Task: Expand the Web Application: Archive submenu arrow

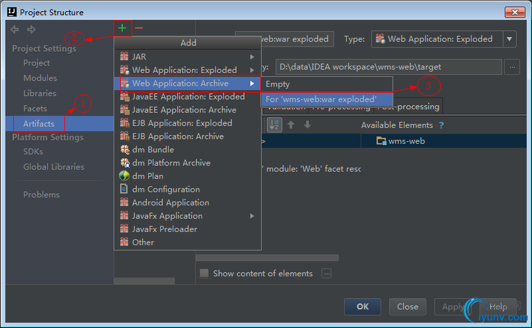Action: [252, 83]
